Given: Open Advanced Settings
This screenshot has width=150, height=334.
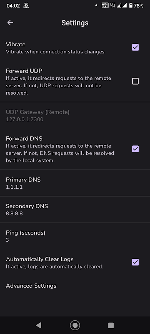Looking at the screenshot, I should [x=75, y=286].
